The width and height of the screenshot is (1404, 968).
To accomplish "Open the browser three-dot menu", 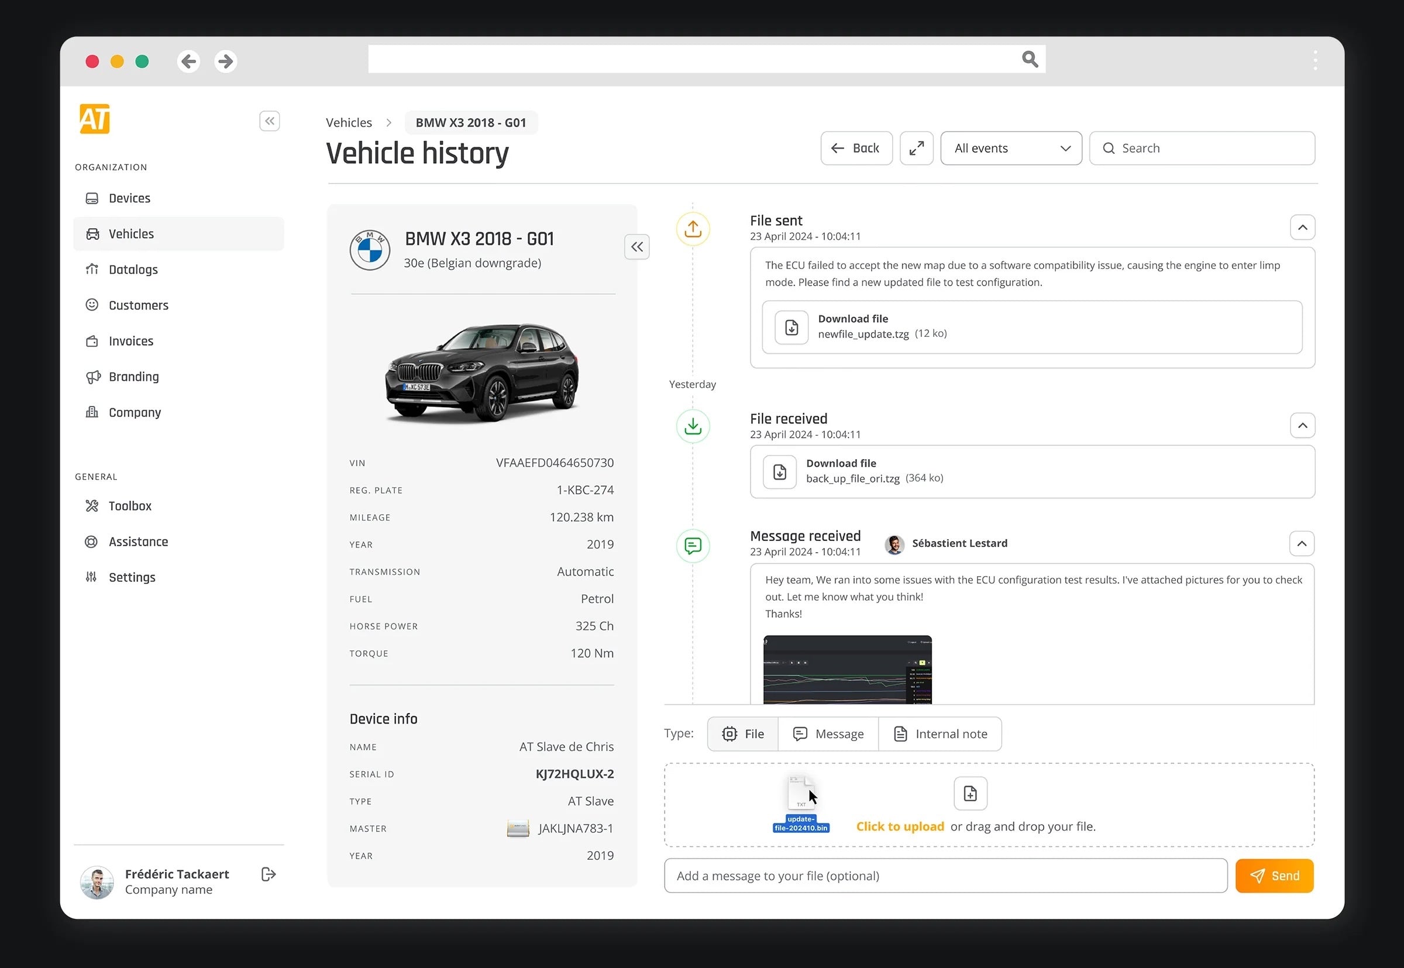I will (1315, 61).
